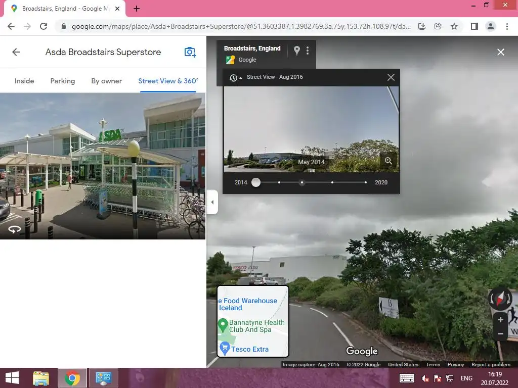Select Street View & 360° tab

(168, 81)
